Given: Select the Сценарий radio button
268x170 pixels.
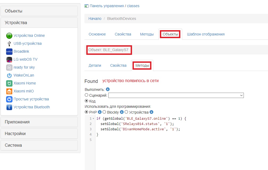Looking at the screenshot, I should click(x=86, y=95).
